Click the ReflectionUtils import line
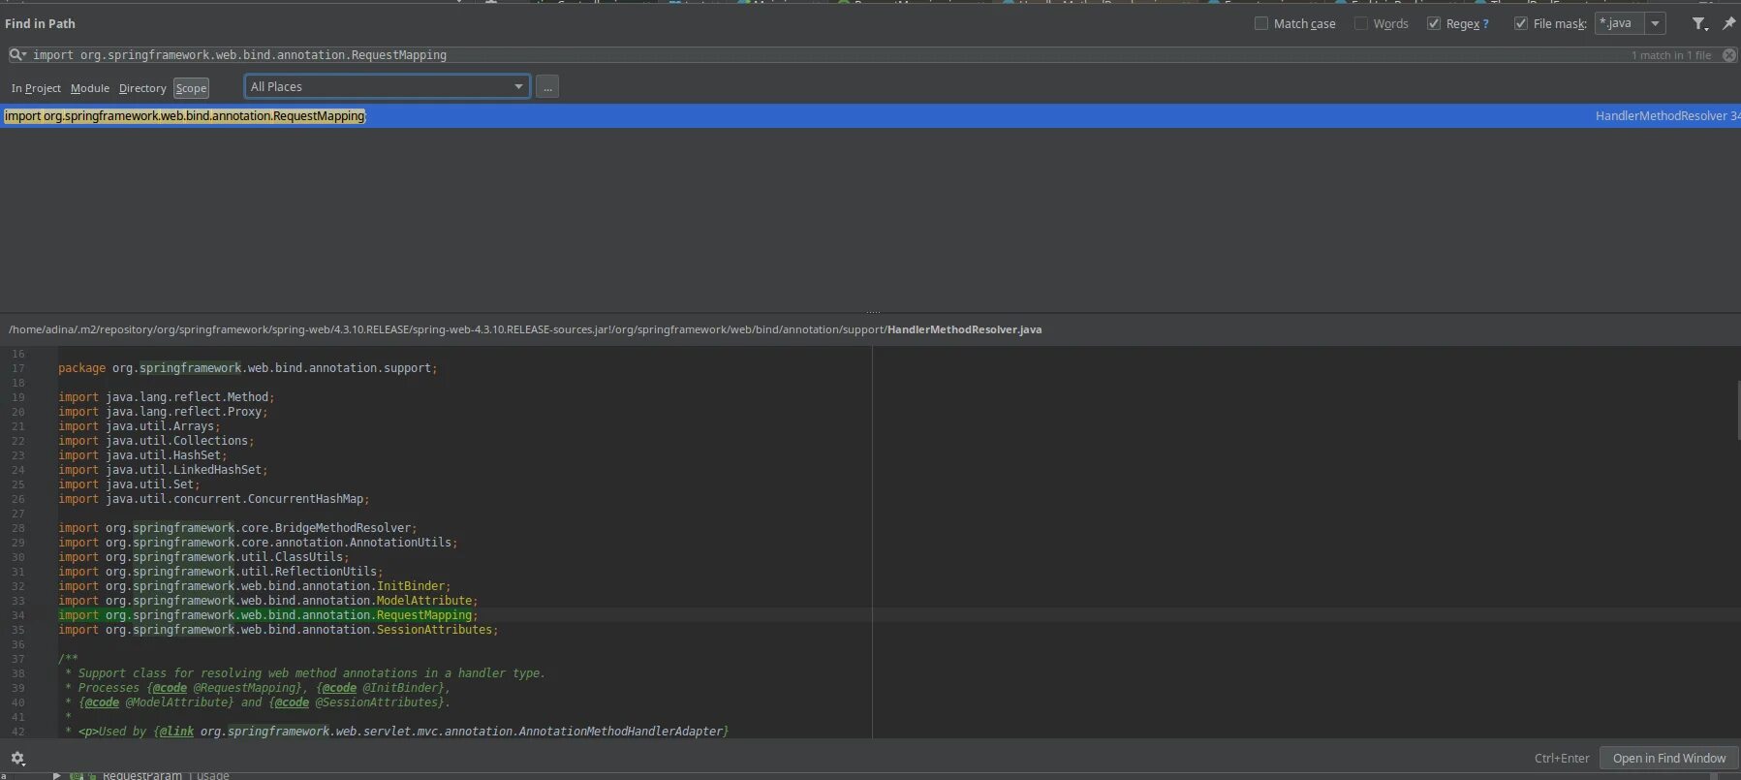The height and width of the screenshot is (780, 1741). pos(221,572)
